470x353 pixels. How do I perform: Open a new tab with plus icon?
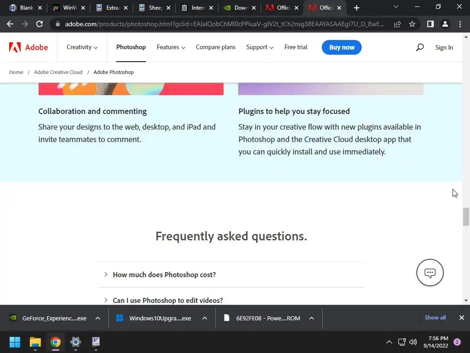(356, 8)
